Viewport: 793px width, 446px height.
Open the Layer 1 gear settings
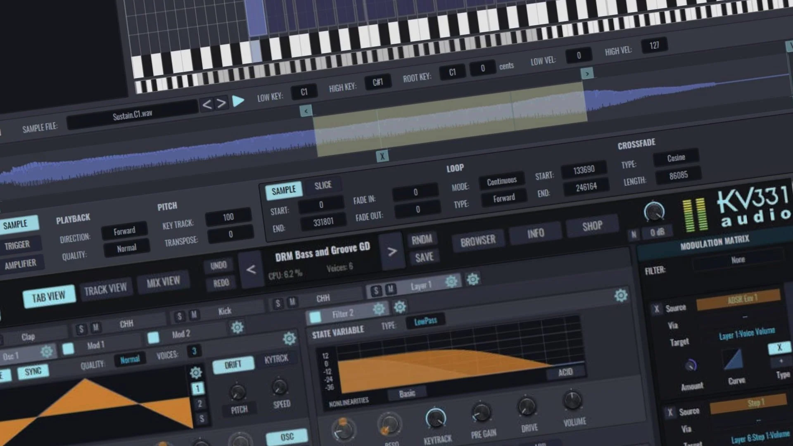pos(451,282)
